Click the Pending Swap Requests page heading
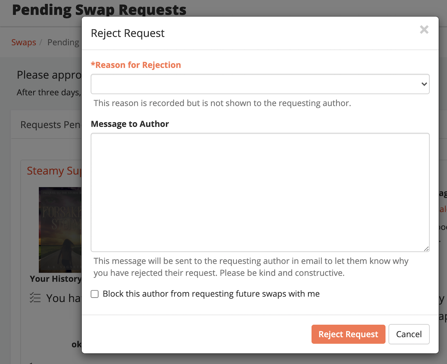 pyautogui.click(x=99, y=10)
